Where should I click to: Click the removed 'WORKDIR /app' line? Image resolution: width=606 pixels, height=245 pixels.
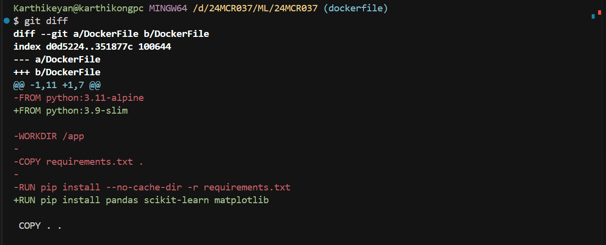[x=48, y=136]
